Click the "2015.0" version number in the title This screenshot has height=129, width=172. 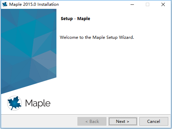tap(30, 4)
